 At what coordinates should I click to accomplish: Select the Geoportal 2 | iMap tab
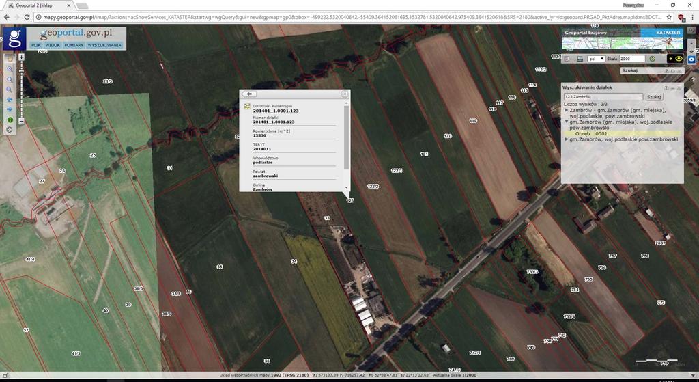coord(39,5)
